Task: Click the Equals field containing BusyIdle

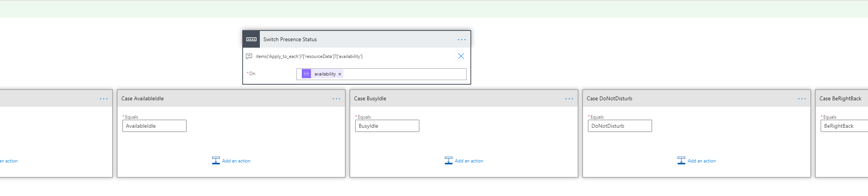Action: [x=387, y=126]
